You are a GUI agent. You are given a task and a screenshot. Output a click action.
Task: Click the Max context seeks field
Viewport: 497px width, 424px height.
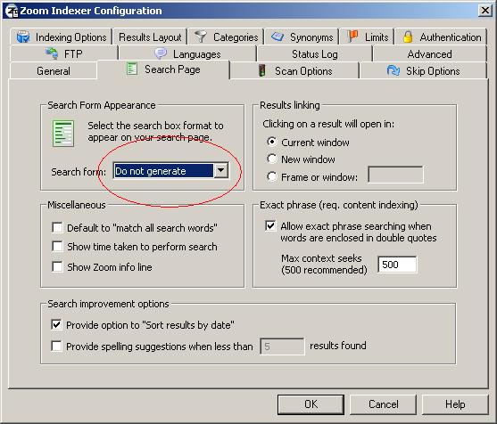pyautogui.click(x=397, y=265)
